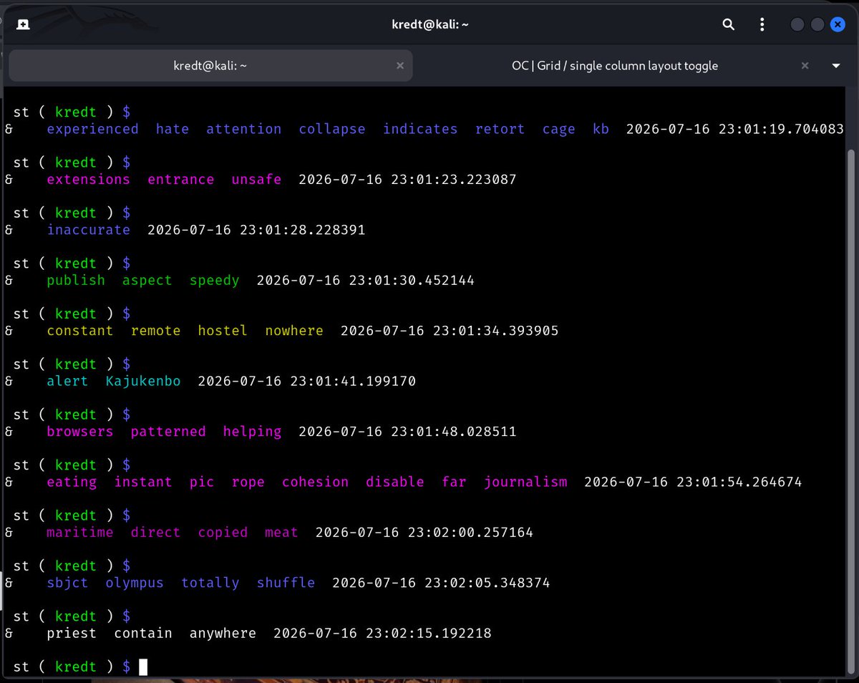Click the word 'olympus' in output
Viewport: 859px width, 683px height.
(135, 583)
